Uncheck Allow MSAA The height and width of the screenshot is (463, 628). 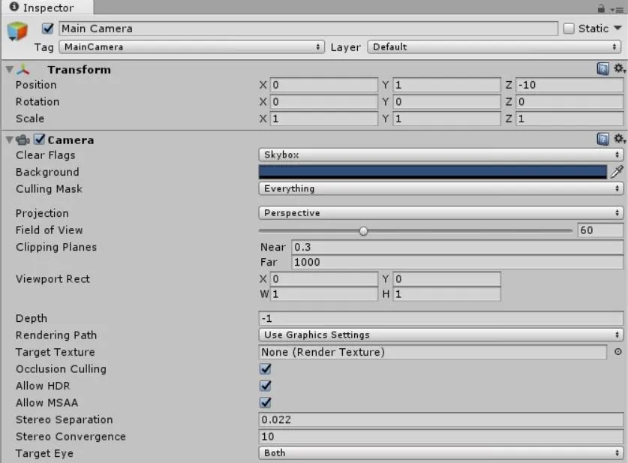tap(266, 402)
